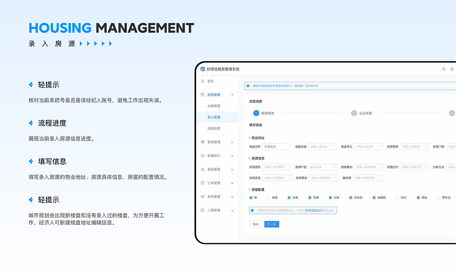The height and width of the screenshot is (278, 456).
Task: Toggle the 空调 option
Action: tap(310, 198)
